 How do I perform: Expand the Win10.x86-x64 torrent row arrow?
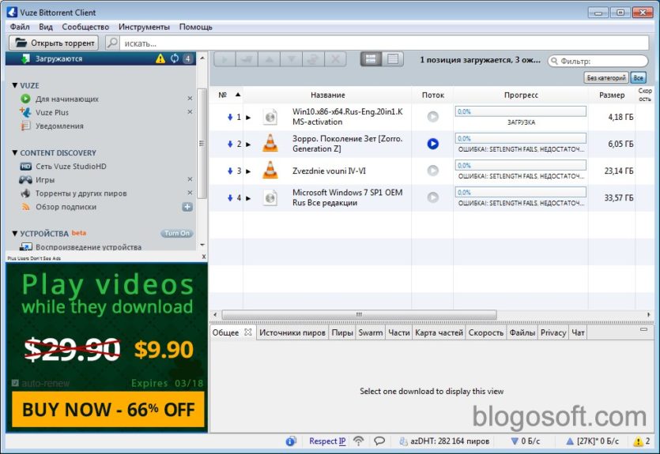point(248,118)
